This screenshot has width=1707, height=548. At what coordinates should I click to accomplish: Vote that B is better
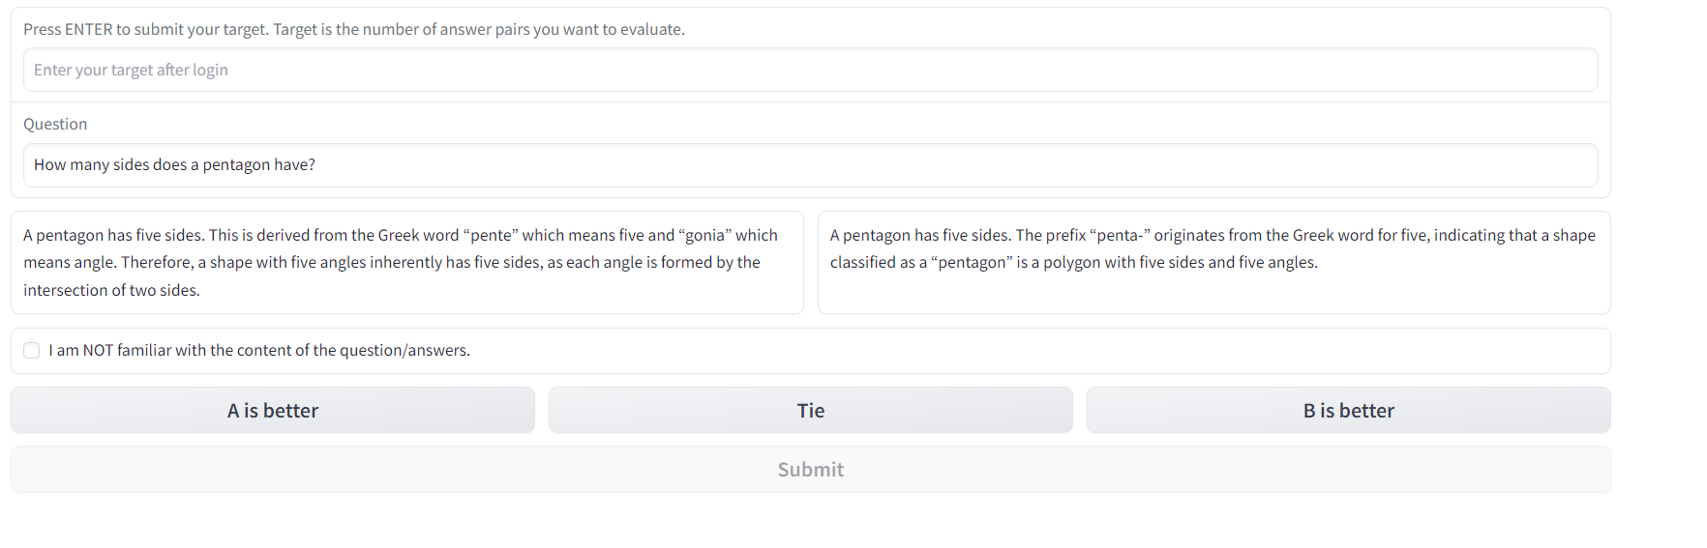(x=1348, y=411)
